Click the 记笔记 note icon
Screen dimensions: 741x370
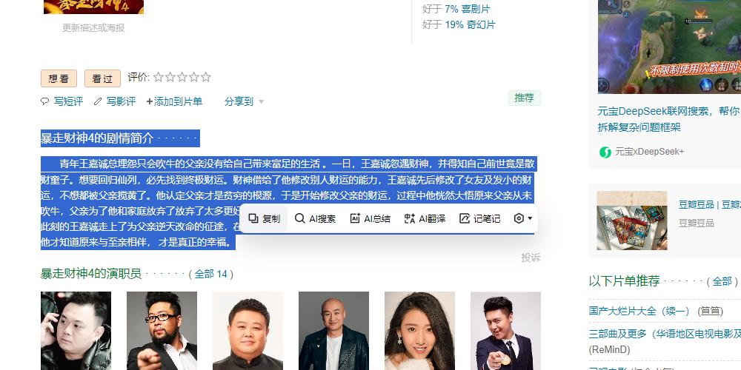click(465, 218)
